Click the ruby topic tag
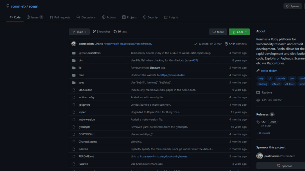The image size is (305, 171). pos(261,78)
